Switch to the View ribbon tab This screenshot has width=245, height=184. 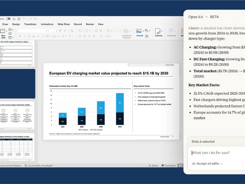[x=101, y=24]
